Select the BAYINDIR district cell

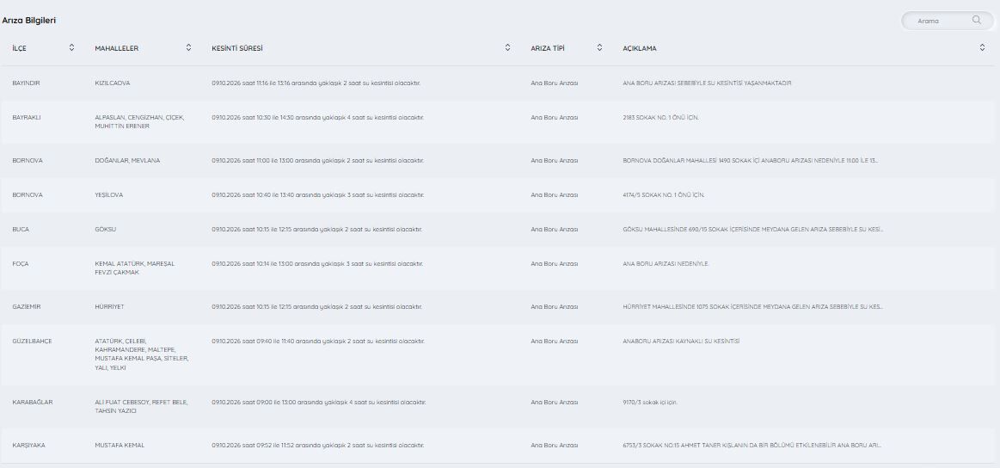click(x=26, y=83)
